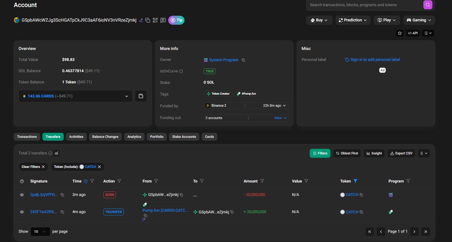Go to the next page
This screenshot has width=452, height=242.
point(414,231)
